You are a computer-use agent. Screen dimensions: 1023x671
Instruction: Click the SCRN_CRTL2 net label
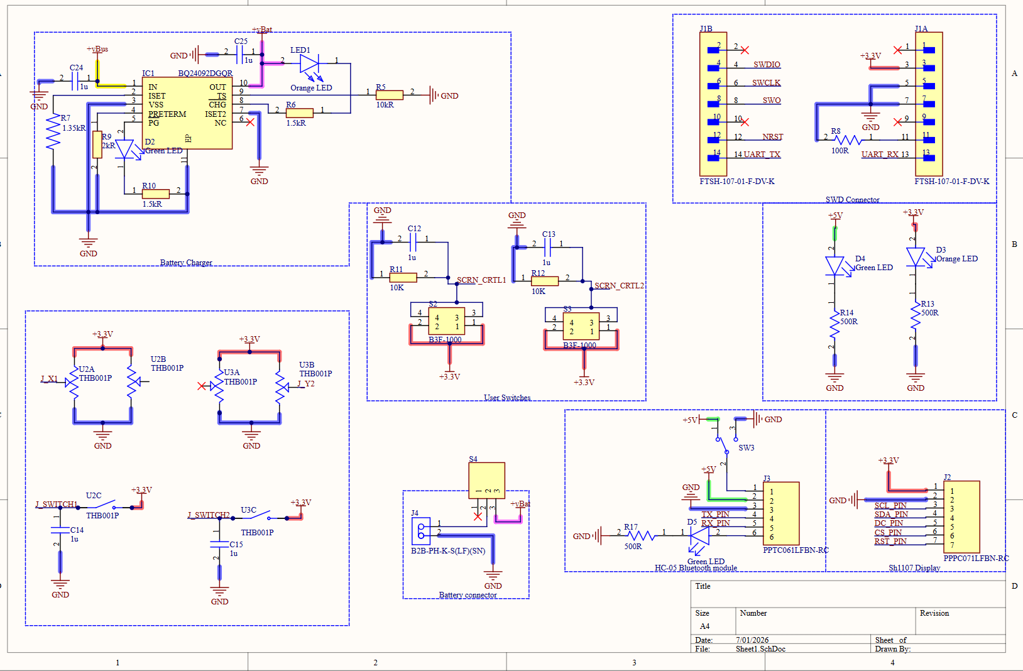619,286
